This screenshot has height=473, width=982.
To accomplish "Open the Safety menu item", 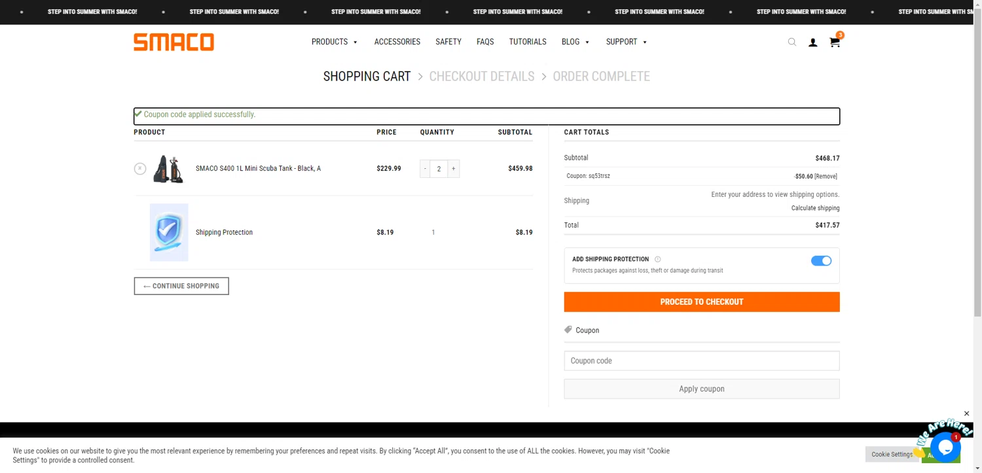I will click(x=448, y=42).
